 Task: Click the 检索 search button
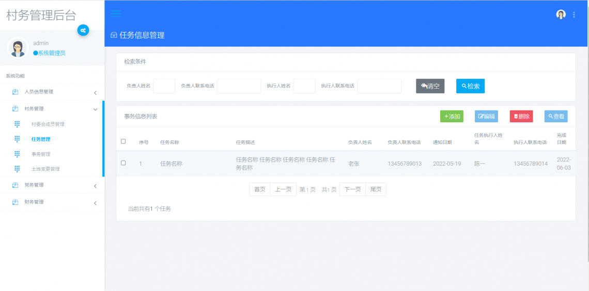470,86
